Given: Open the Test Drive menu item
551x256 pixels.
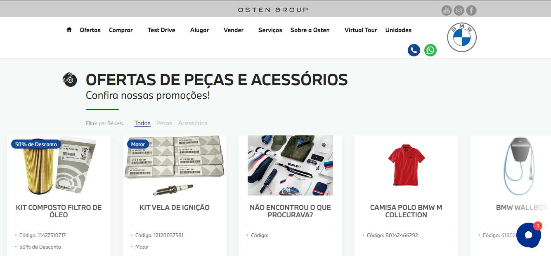Looking at the screenshot, I should coord(161,30).
